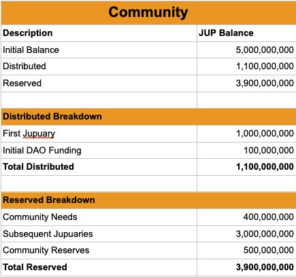Click the Initial Balance label cell

click(x=99, y=50)
